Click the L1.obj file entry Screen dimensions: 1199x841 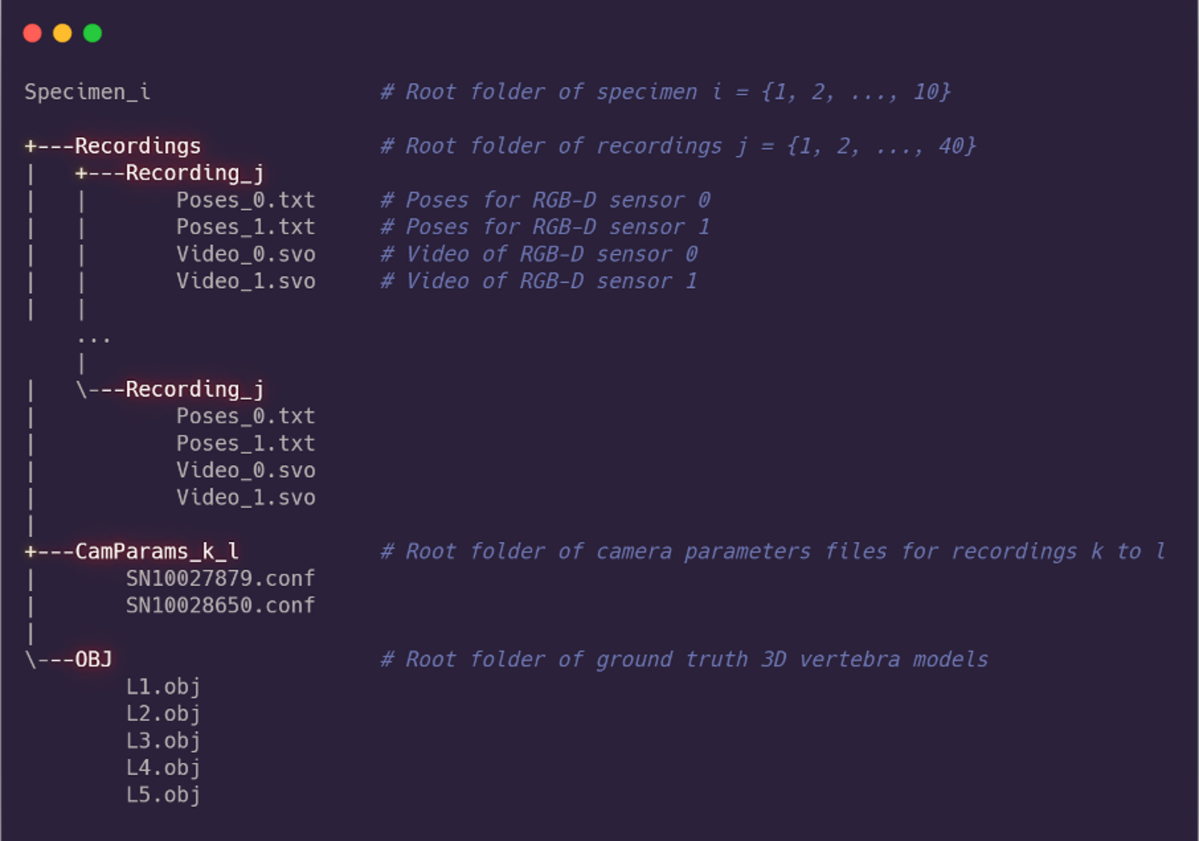point(163,687)
